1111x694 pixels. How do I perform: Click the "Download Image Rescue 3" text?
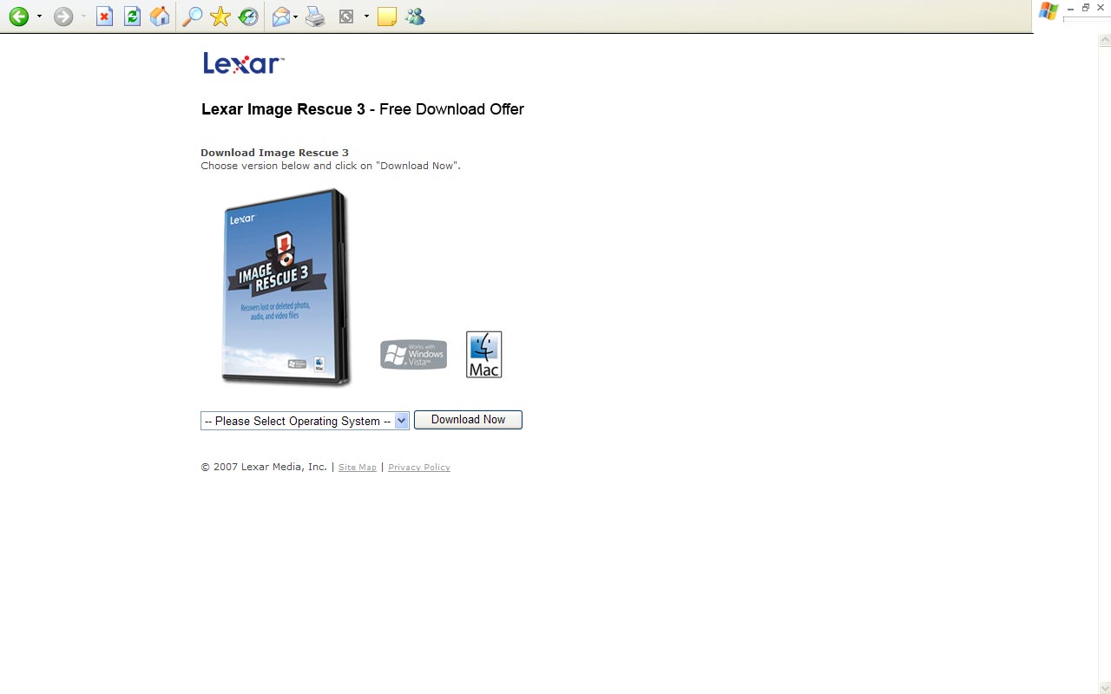point(274,153)
